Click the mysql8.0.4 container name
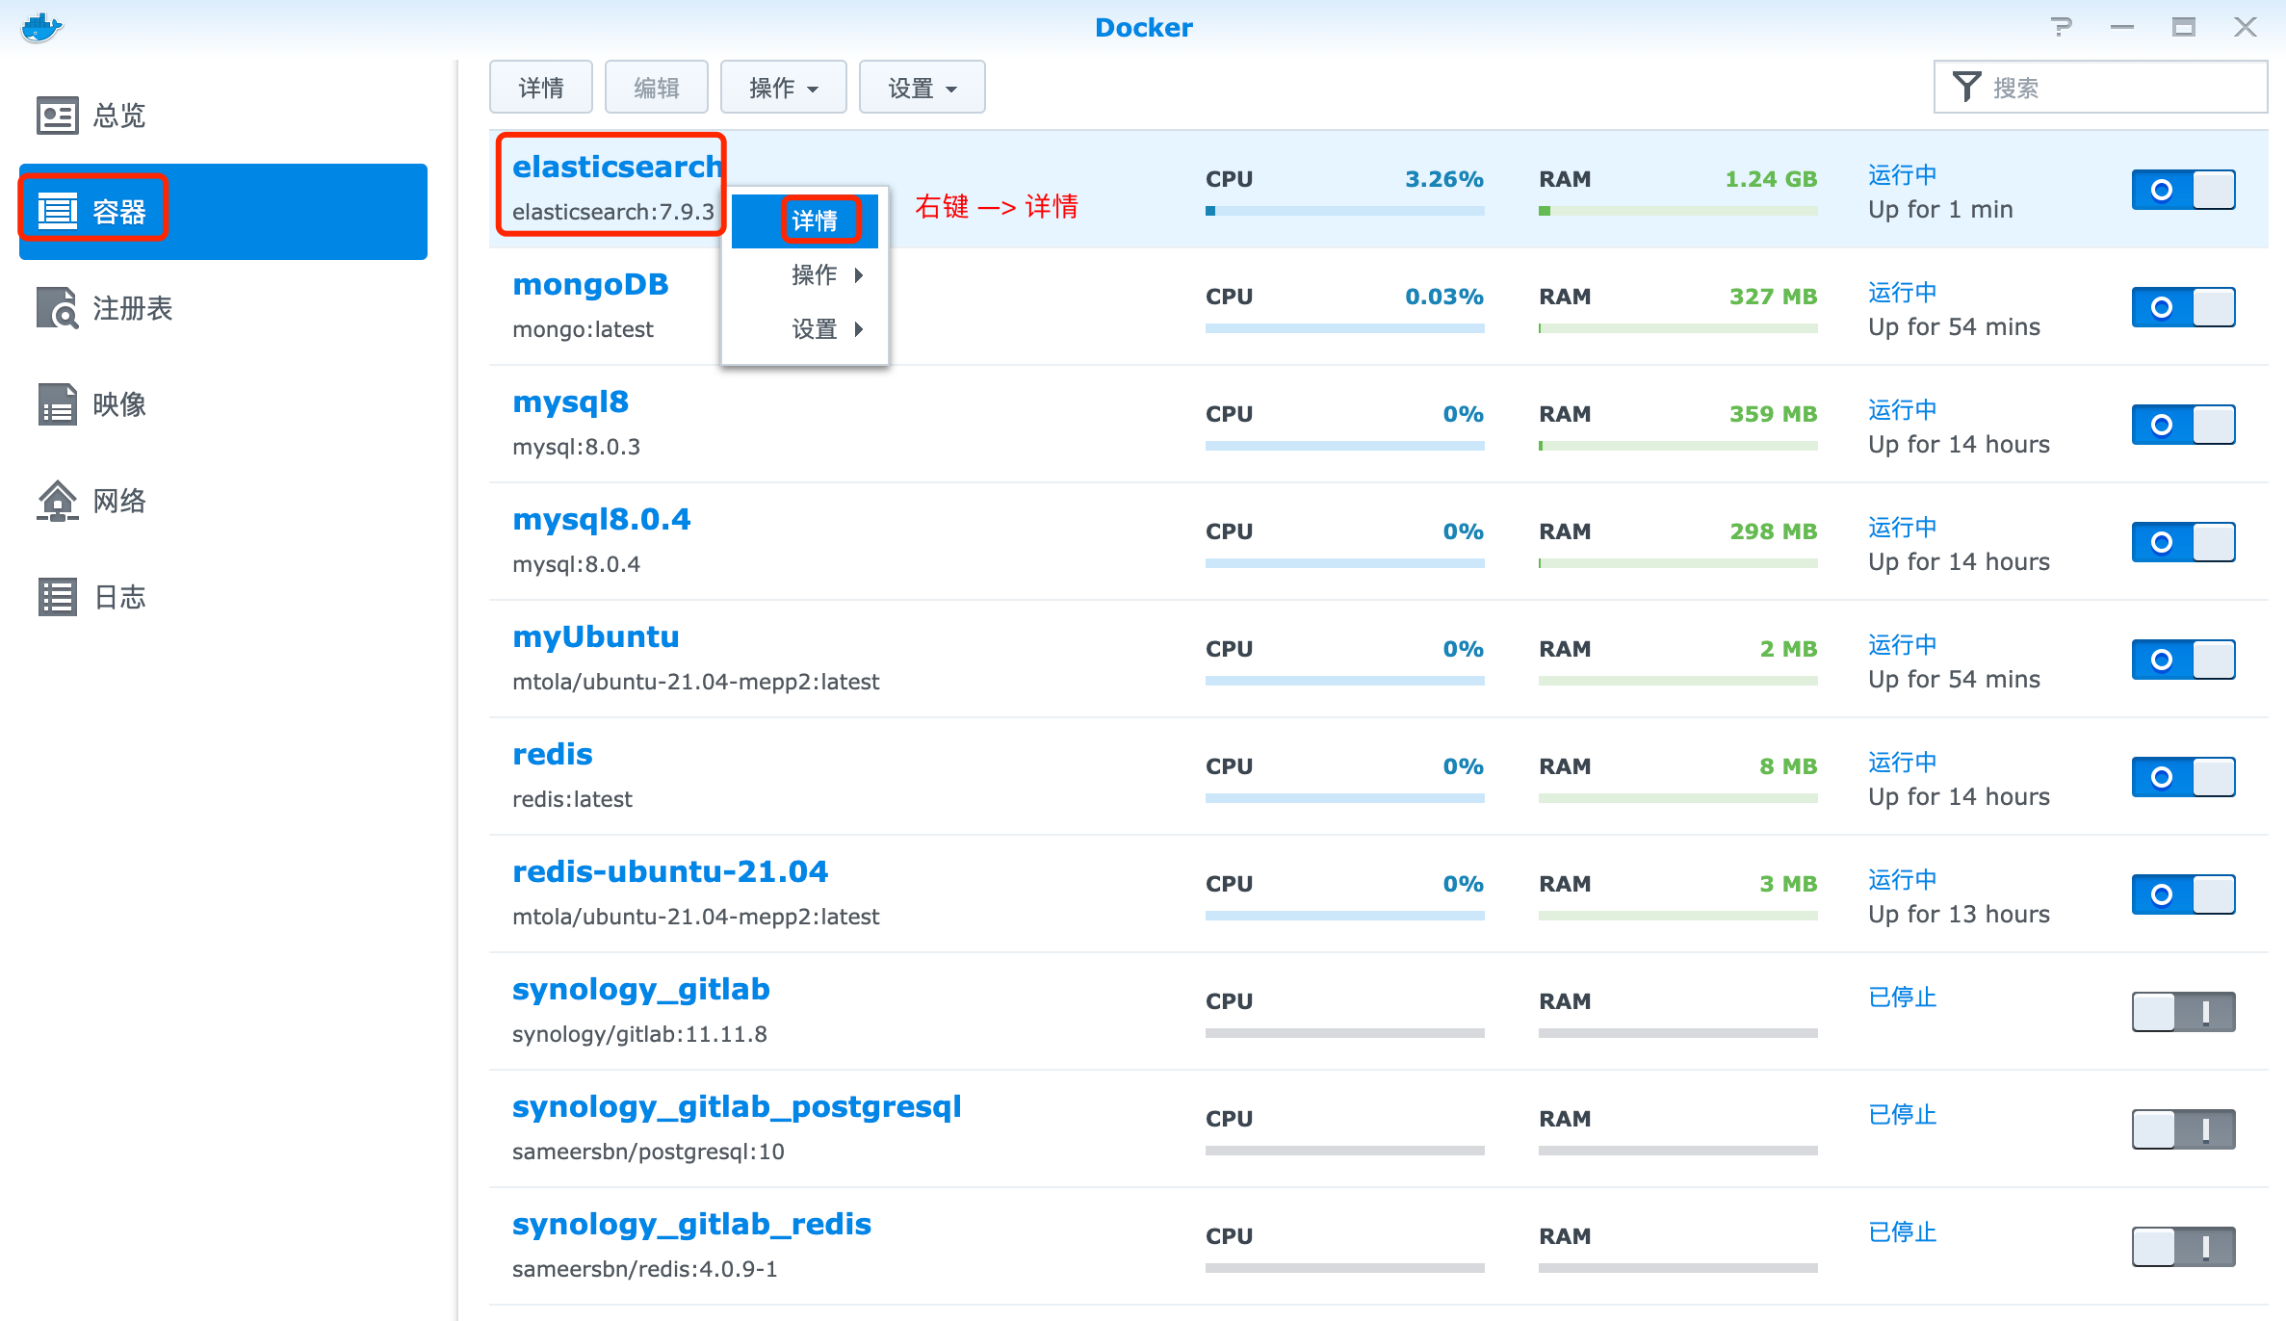Screen dimensions: 2286x1321 click(601, 520)
